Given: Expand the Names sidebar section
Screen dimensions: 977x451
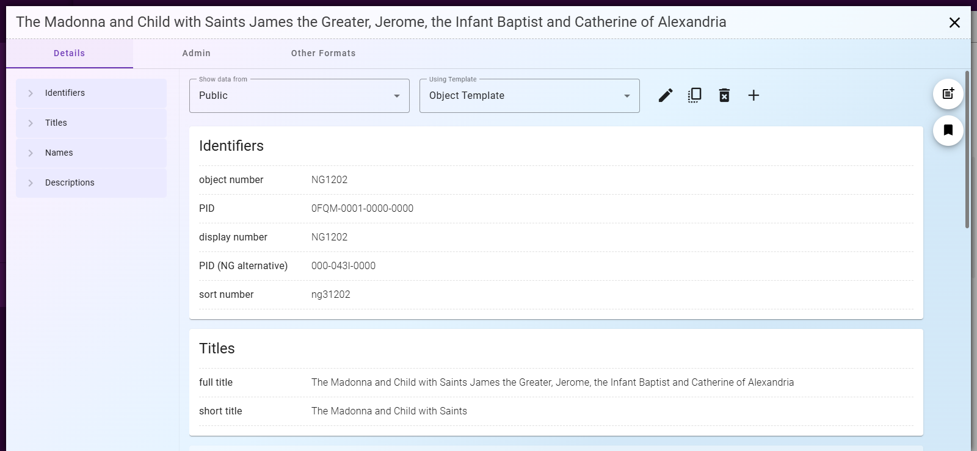Looking at the screenshot, I should point(31,153).
